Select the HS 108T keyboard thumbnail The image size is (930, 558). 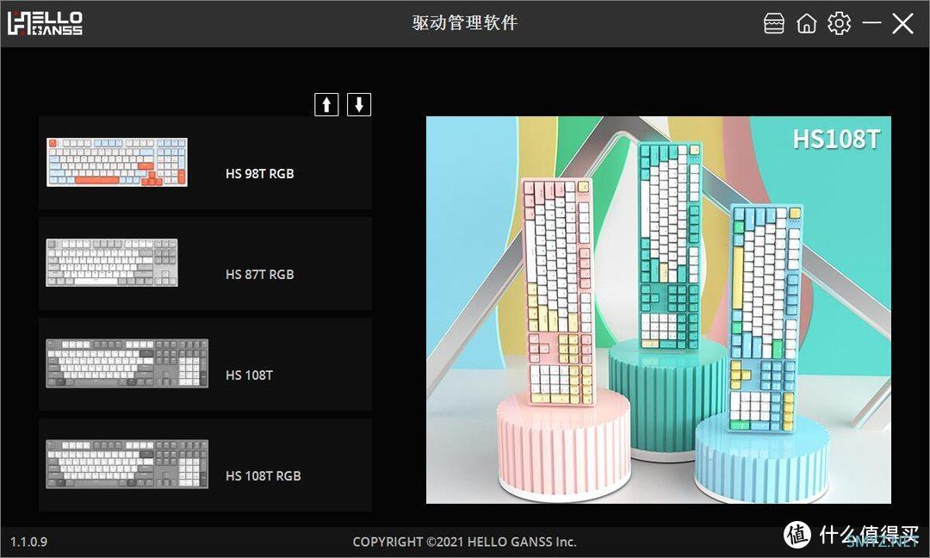pos(127,363)
